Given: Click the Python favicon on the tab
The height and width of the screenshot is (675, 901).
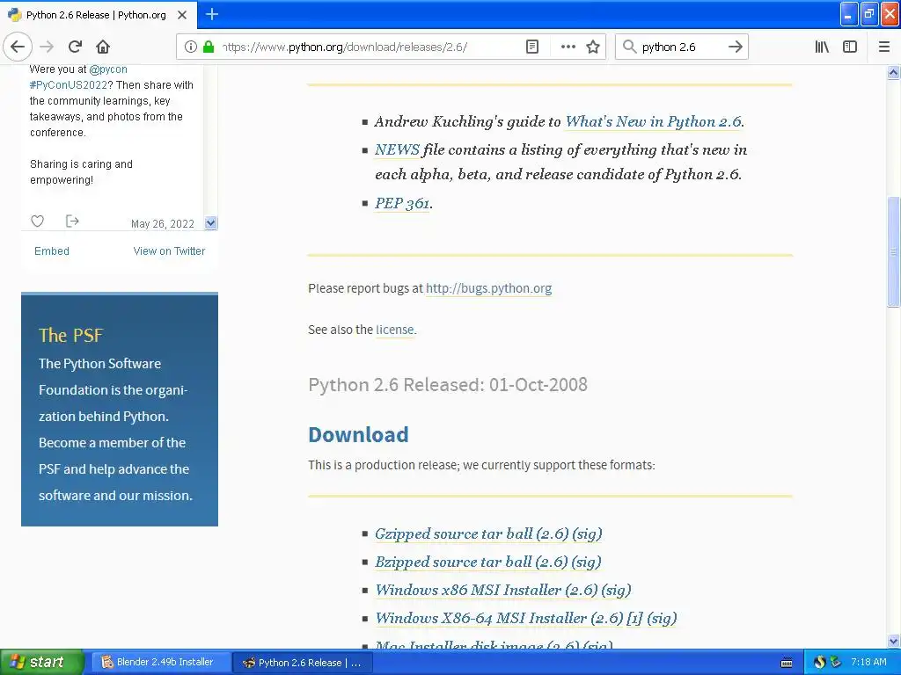Looking at the screenshot, I should click(15, 14).
